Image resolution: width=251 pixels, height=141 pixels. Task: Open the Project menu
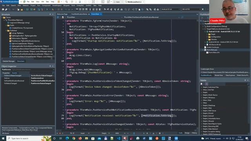(33, 5)
